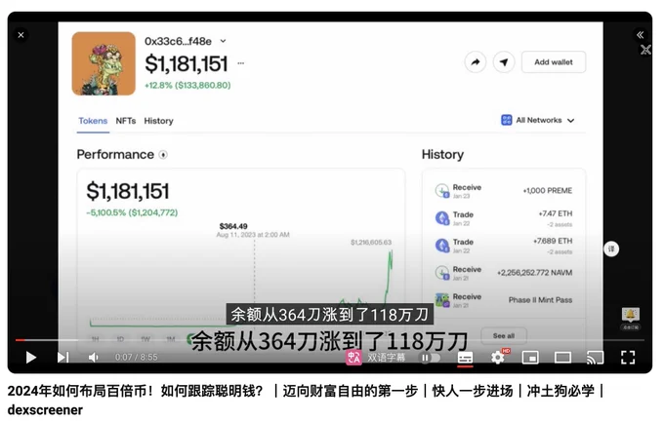Click the PREME Receive download icon
664x421 pixels.
[442, 191]
